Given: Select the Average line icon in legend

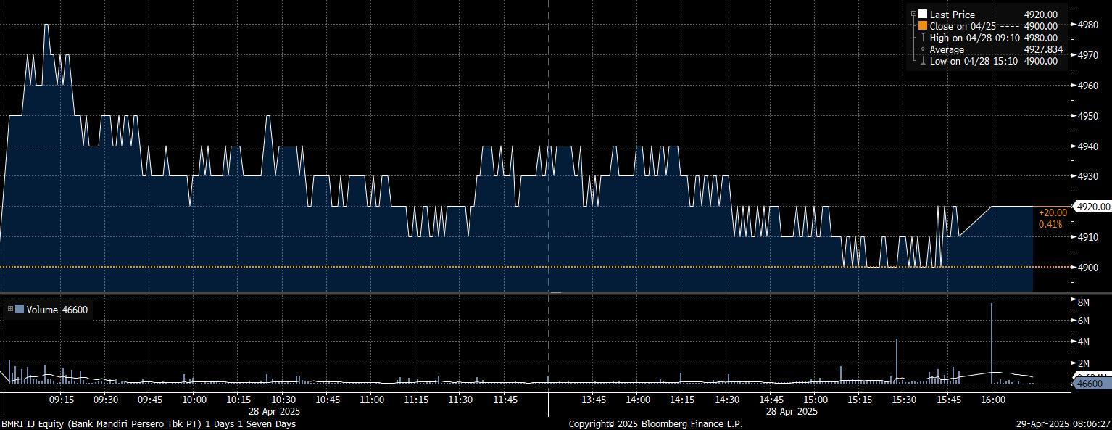Looking at the screenshot, I should tap(923, 49).
